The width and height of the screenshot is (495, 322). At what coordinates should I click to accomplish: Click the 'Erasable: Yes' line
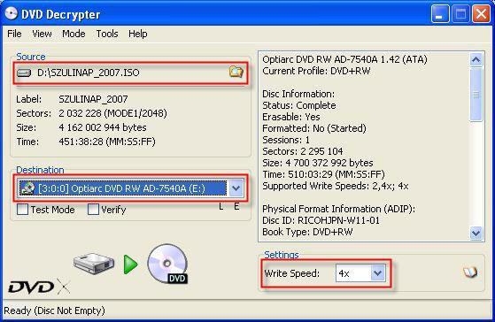[x=291, y=117]
